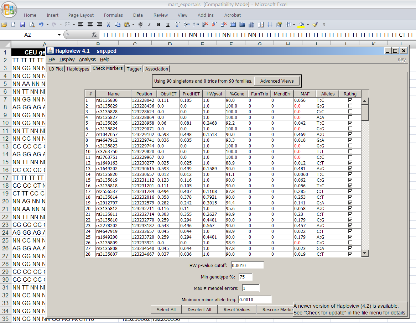Undo the last action in Excel

[x=41, y=25]
